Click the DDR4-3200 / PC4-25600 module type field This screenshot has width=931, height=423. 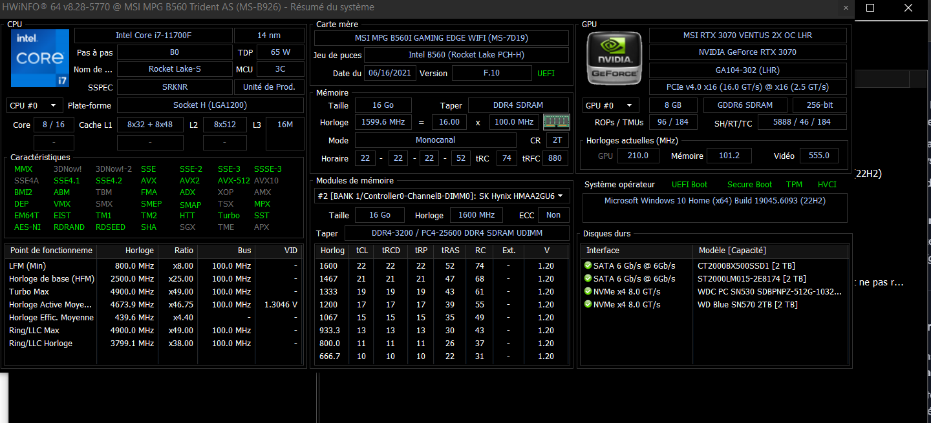[x=457, y=233]
